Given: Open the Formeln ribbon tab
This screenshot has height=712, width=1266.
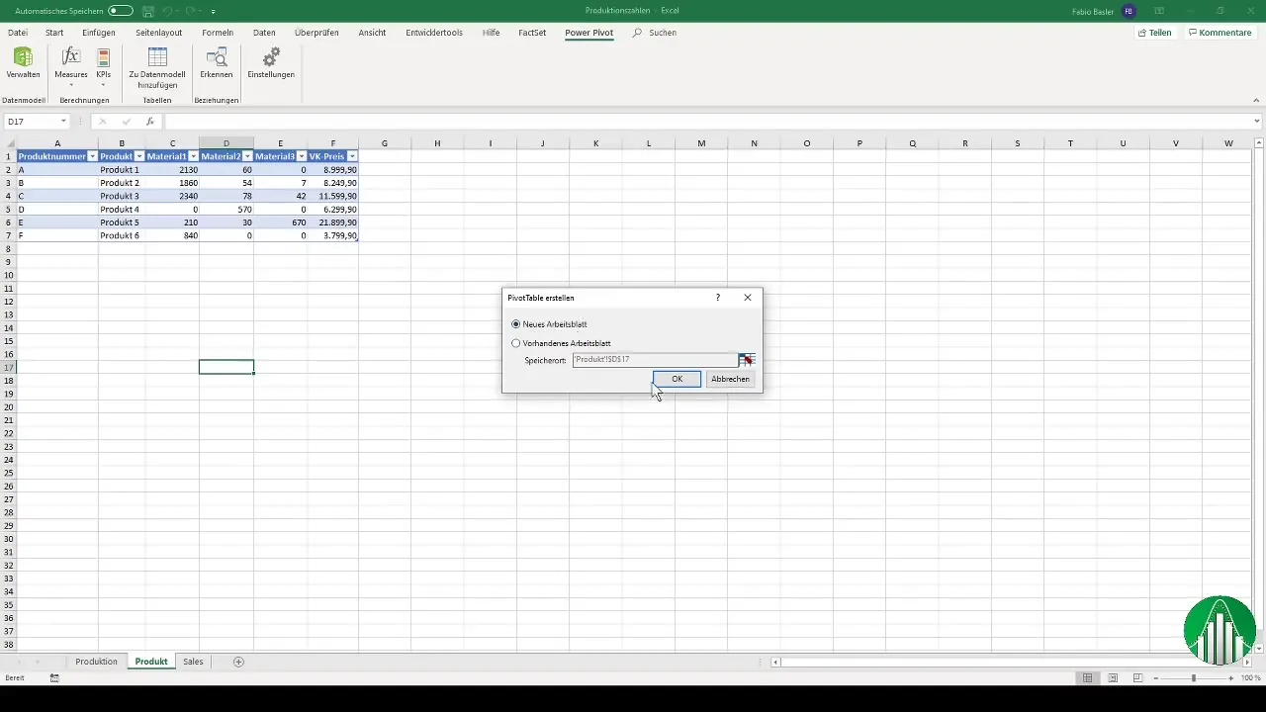Looking at the screenshot, I should coord(218,33).
